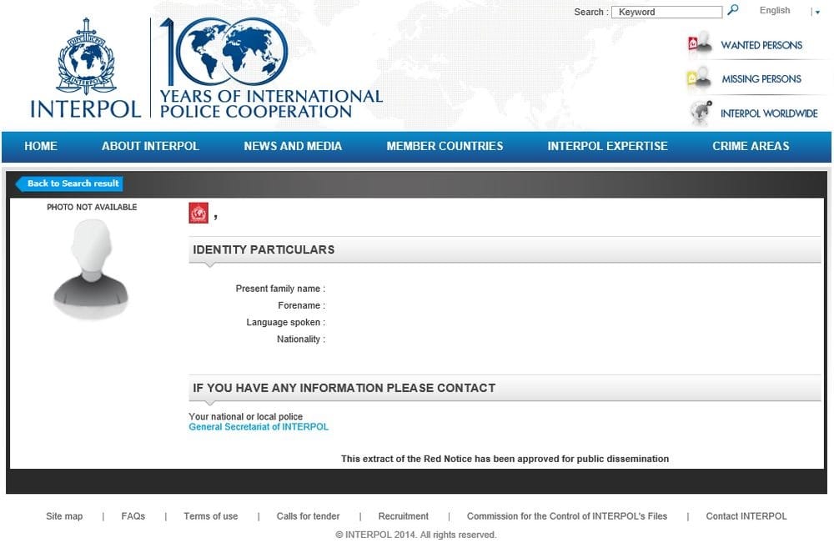
Task: Open the Site map footer link
Action: [64, 516]
